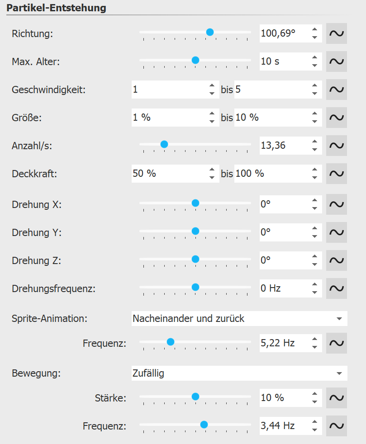The width and height of the screenshot is (366, 444).
Task: Increase the Richtung value with up arrow
Action: (315, 30)
